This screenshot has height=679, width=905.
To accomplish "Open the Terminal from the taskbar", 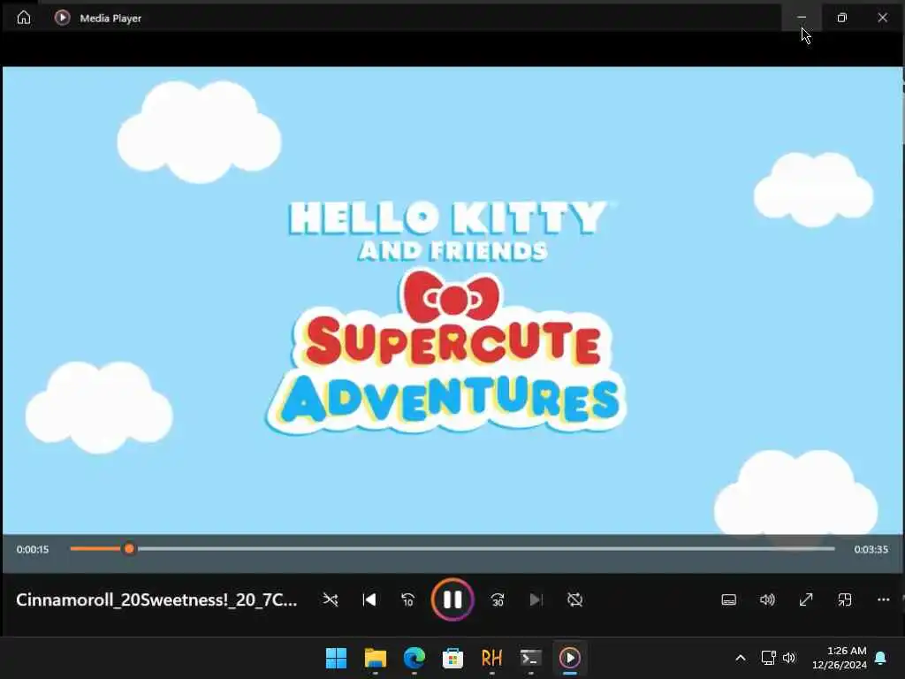I will click(530, 658).
